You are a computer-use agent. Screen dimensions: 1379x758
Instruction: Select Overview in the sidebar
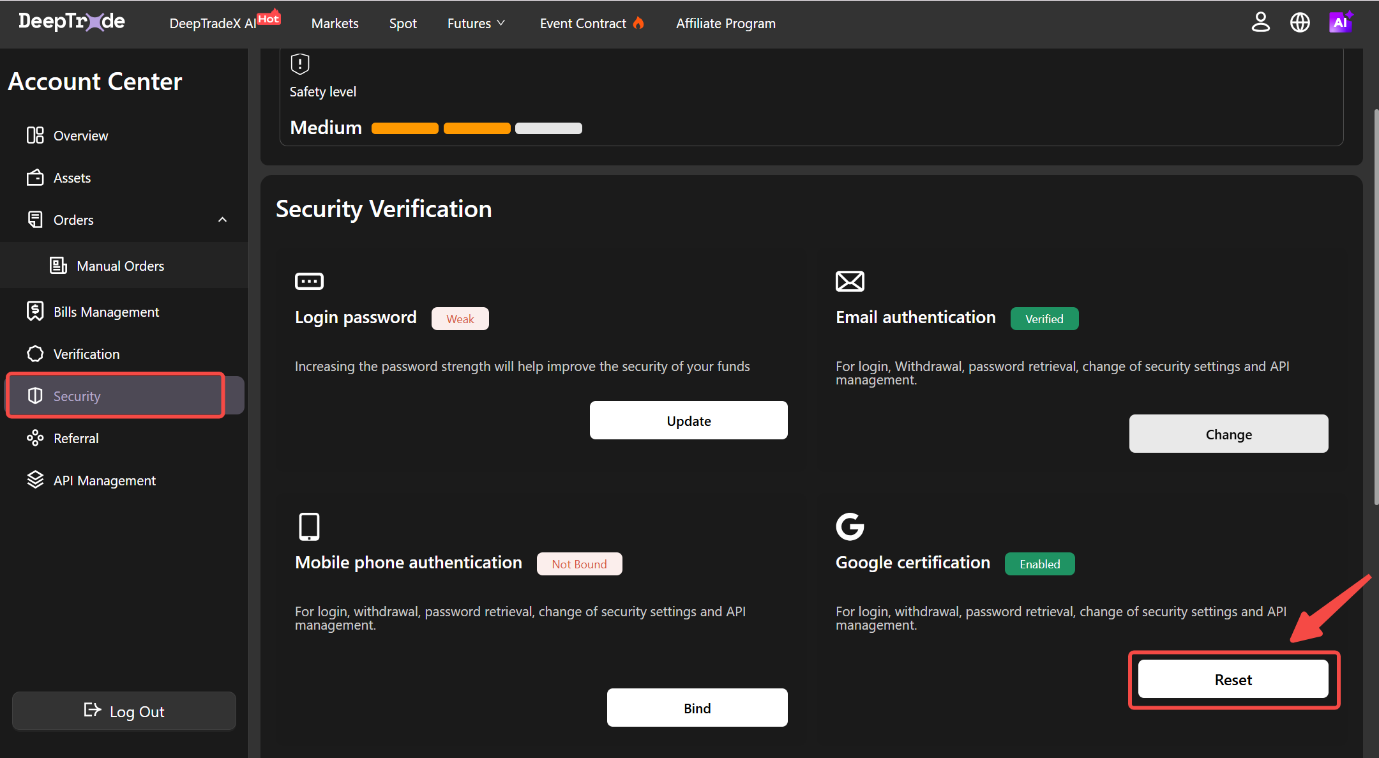coord(124,135)
